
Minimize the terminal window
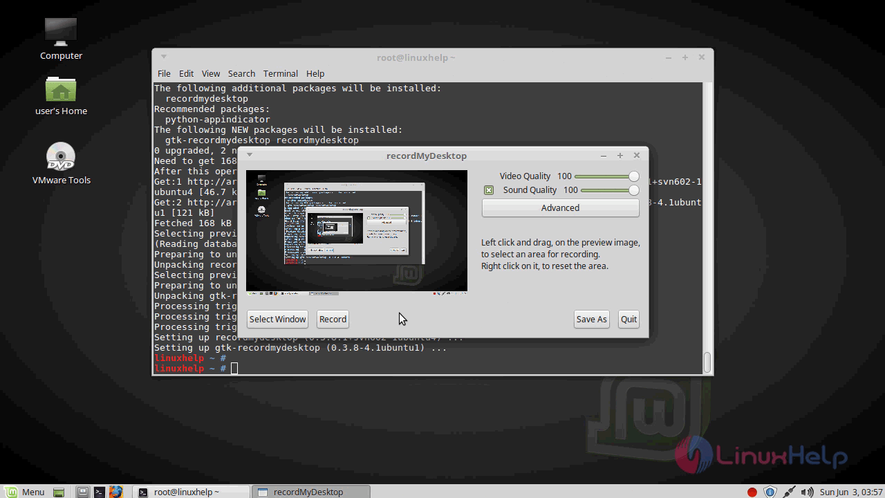click(x=669, y=57)
